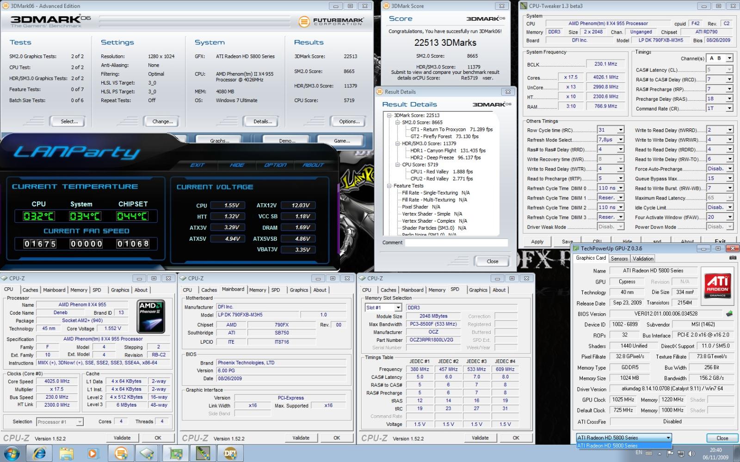740x462 pixels.
Task: Switch to GPU-Z via its taskbar icon
Action: coord(176,454)
